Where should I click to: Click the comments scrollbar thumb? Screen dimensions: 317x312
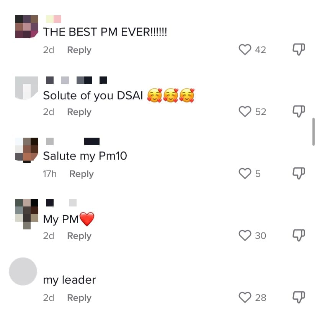(313, 132)
